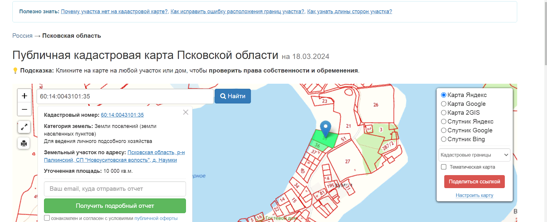Screen dimensions: 547x222
Task: Choose the Карта 2GIS map layer
Action: pyautogui.click(x=443, y=113)
